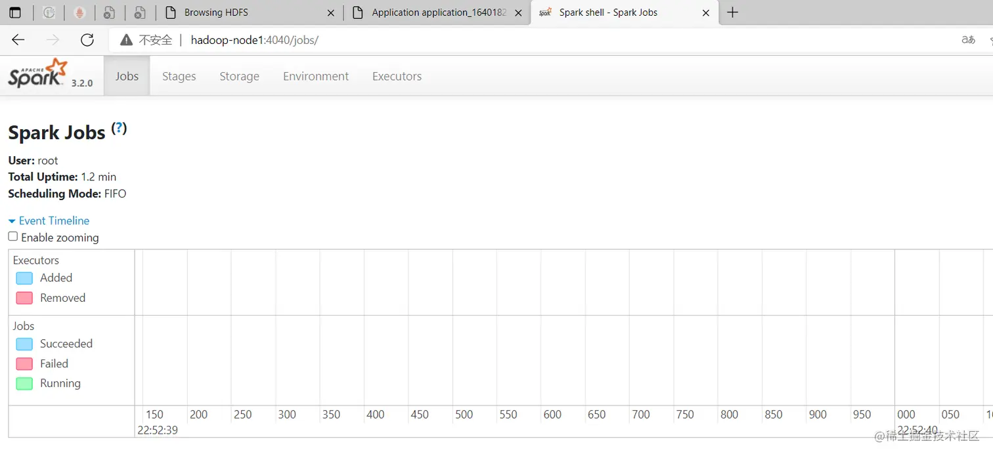993x456 pixels.
Task: Click the 150 millisecond timeline tick
Action: pos(154,415)
